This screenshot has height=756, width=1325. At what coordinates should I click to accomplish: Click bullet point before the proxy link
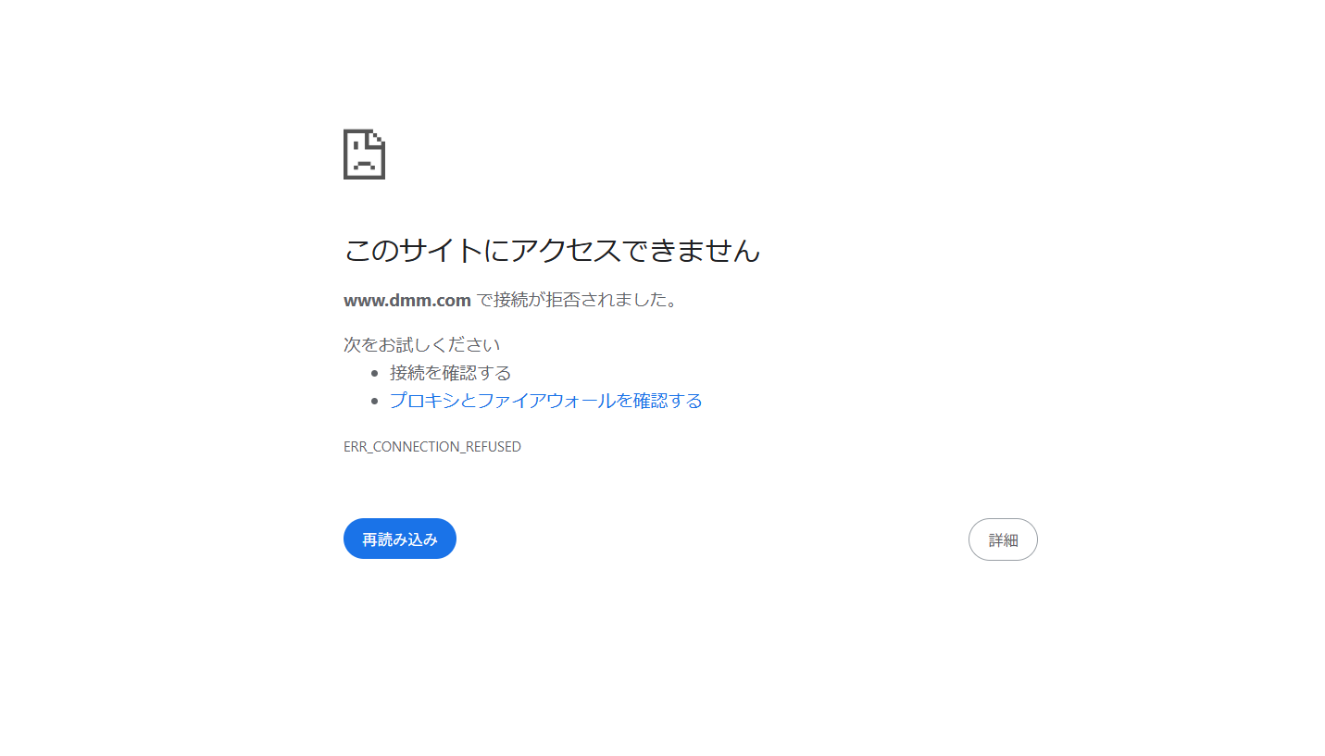(374, 402)
